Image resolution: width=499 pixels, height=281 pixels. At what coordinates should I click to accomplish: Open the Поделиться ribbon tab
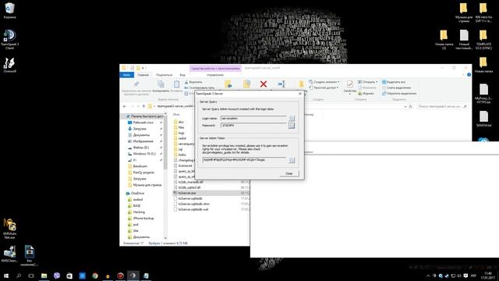coord(164,75)
